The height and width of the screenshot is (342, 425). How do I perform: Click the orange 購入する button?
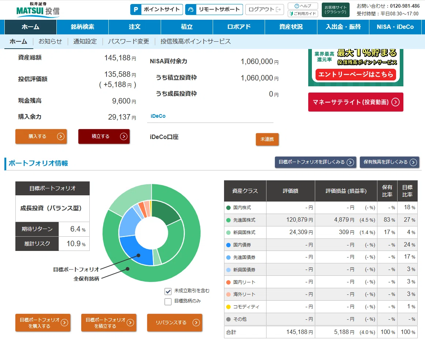tap(41, 136)
